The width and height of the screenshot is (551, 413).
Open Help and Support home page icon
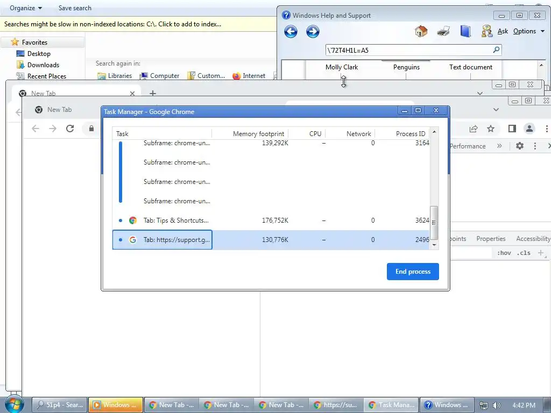421,31
